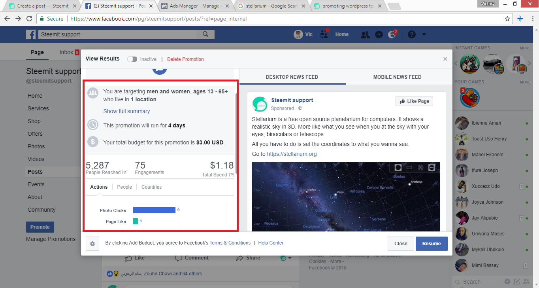This screenshot has width=539, height=288.
Task: Open chat settings gear icon
Action: (507, 282)
